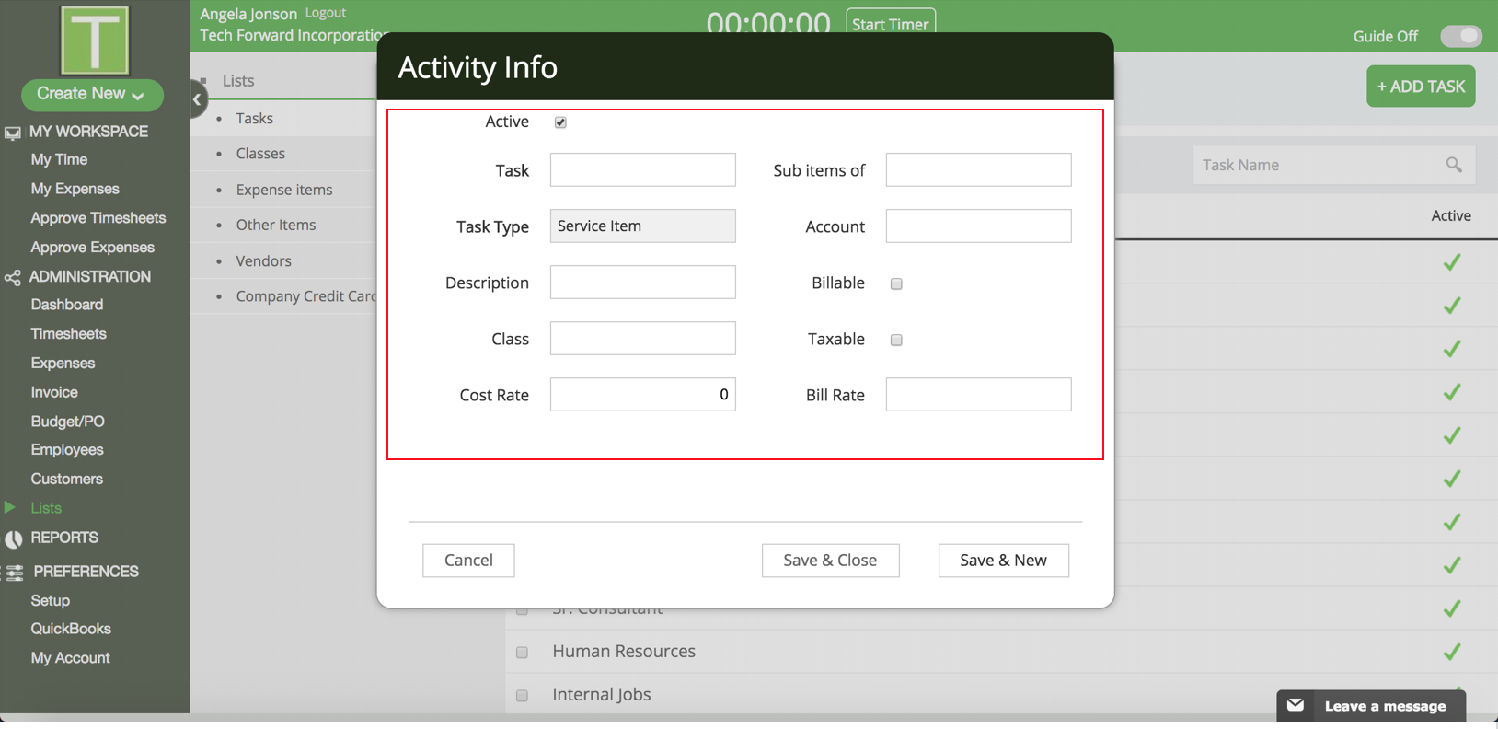Image resolution: width=1498 pixels, height=729 pixels.
Task: Click into the Cost Rate field
Action: click(643, 394)
